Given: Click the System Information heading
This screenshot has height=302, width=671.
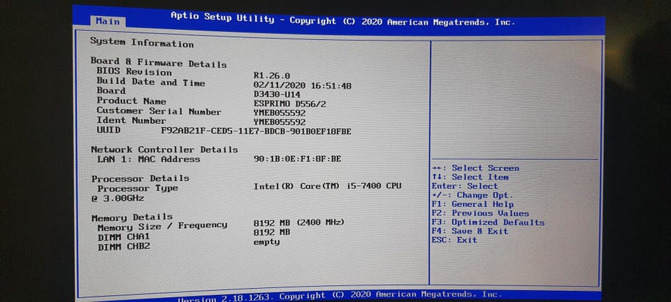Looking at the screenshot, I should [x=142, y=43].
